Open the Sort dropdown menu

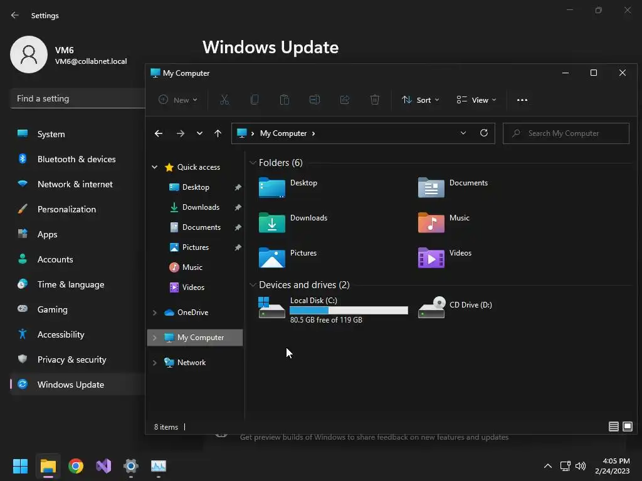pos(421,100)
